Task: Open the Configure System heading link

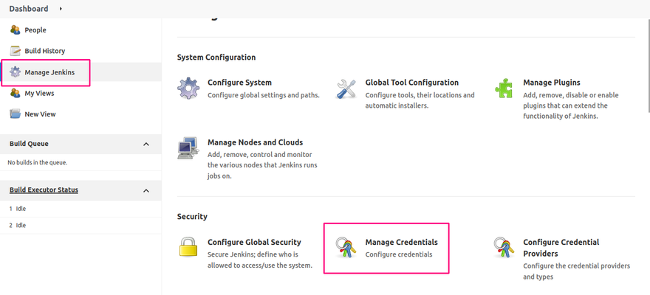Action: coord(239,83)
